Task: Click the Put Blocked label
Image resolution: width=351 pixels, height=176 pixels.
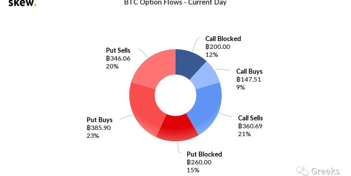Action: (204, 154)
